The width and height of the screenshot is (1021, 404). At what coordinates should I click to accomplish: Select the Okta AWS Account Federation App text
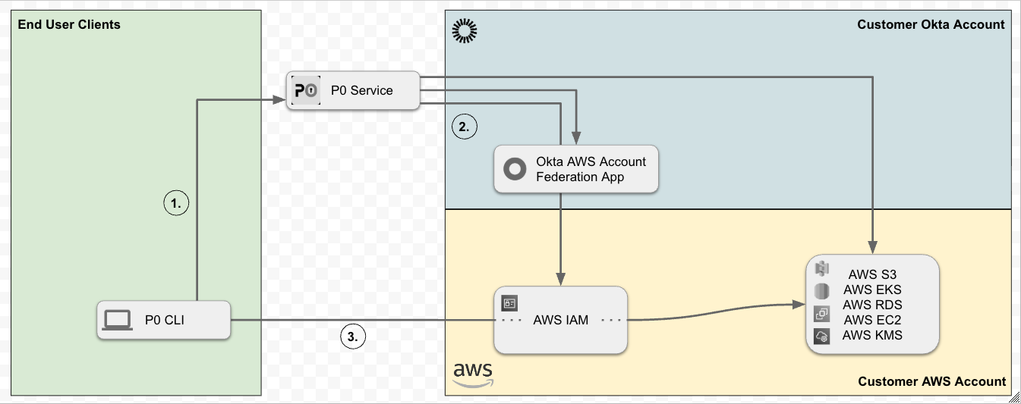[x=591, y=169]
